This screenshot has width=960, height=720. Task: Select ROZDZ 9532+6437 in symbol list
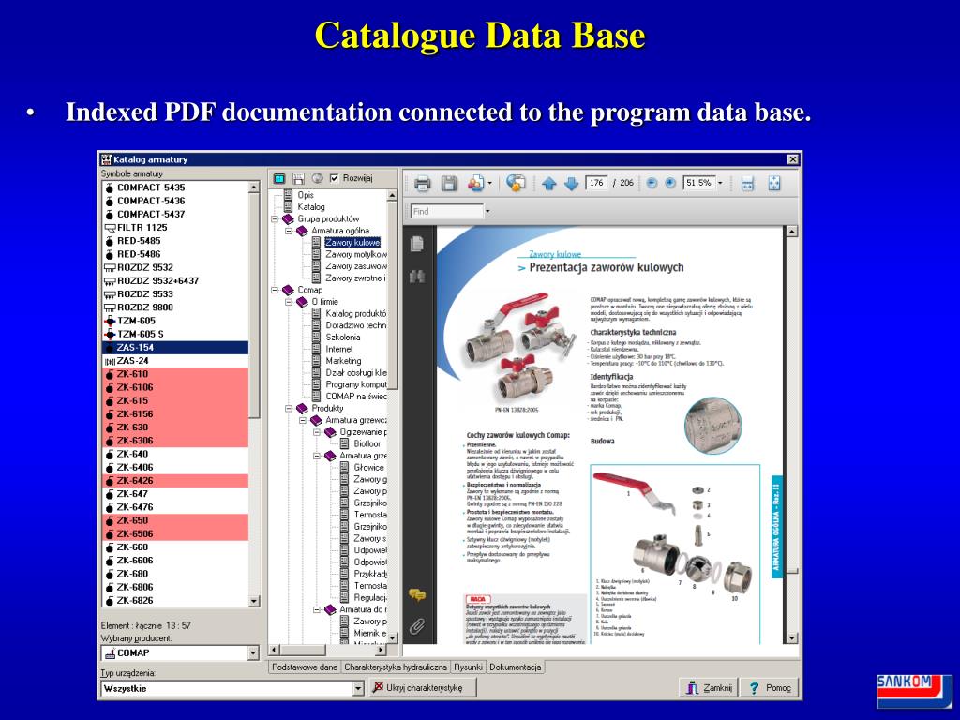175,281
